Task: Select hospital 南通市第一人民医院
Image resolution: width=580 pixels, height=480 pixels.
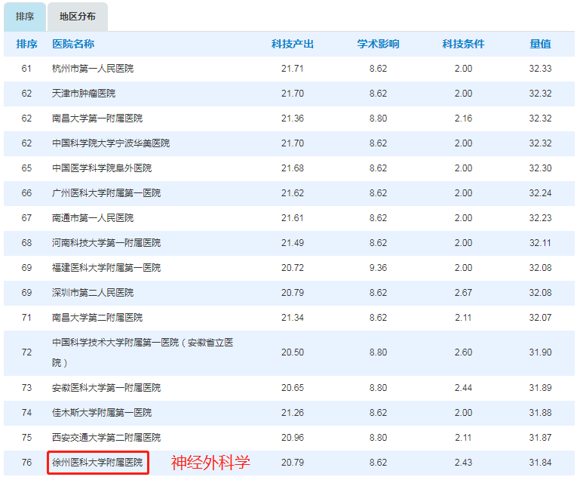Action: [93, 218]
